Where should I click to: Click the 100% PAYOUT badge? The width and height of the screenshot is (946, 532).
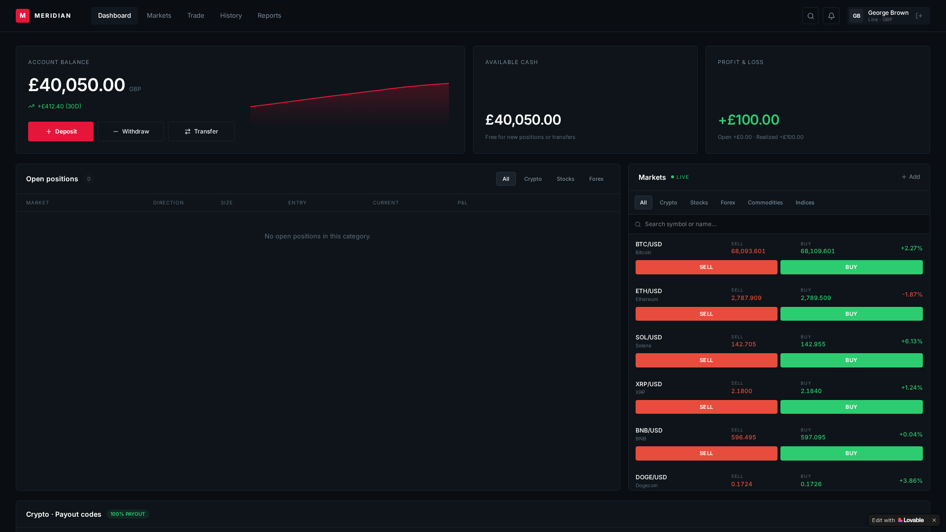[x=128, y=514]
